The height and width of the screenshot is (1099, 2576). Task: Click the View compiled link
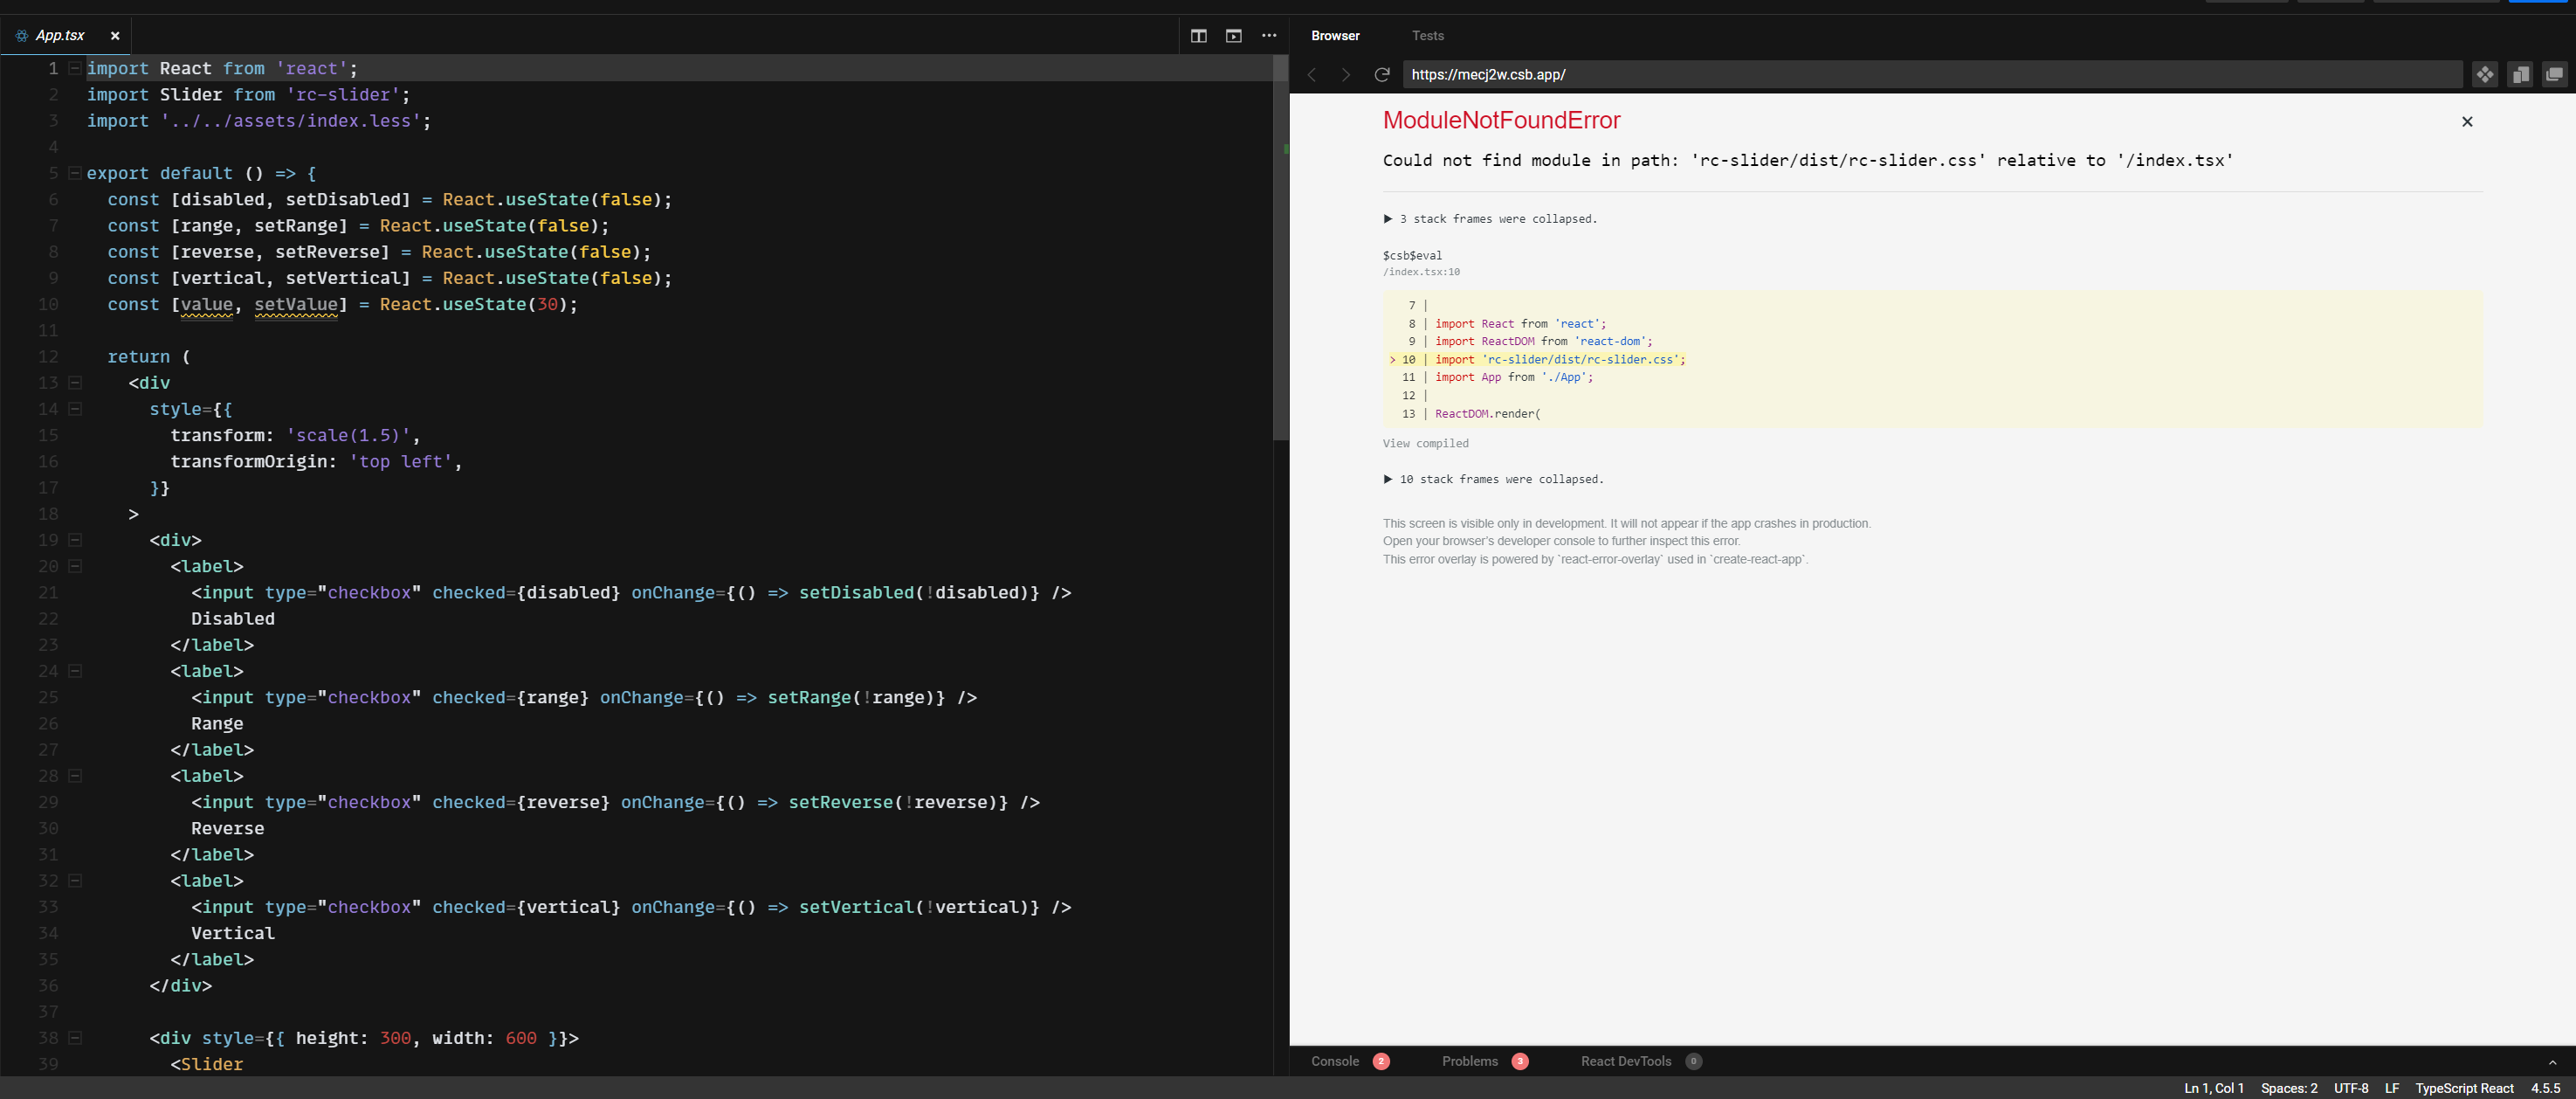pyautogui.click(x=1425, y=443)
